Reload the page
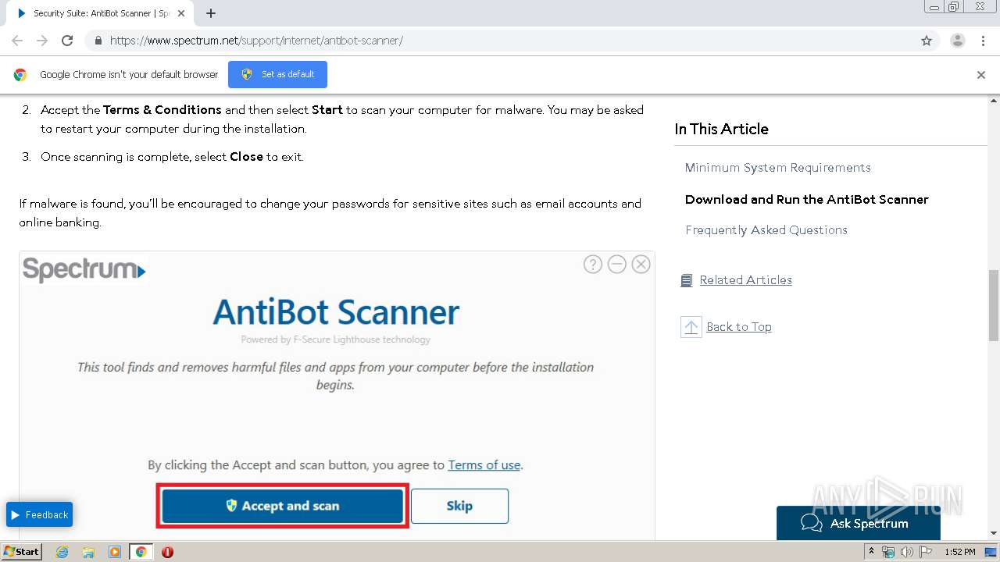Screen dimensions: 1000x562 pos(67,41)
